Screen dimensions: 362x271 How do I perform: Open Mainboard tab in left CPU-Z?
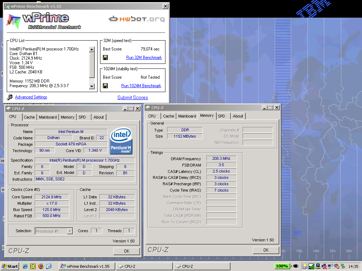tap(48, 117)
